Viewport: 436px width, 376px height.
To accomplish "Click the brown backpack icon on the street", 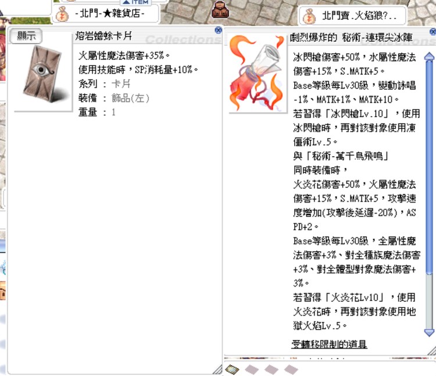I will (x=220, y=9).
